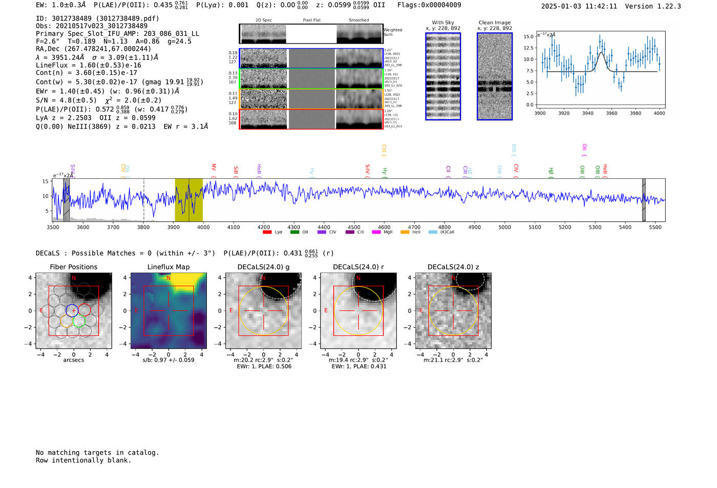
Task: Click the EWr: 1. PLAE: 0.431 caption
Action: [x=358, y=367]
